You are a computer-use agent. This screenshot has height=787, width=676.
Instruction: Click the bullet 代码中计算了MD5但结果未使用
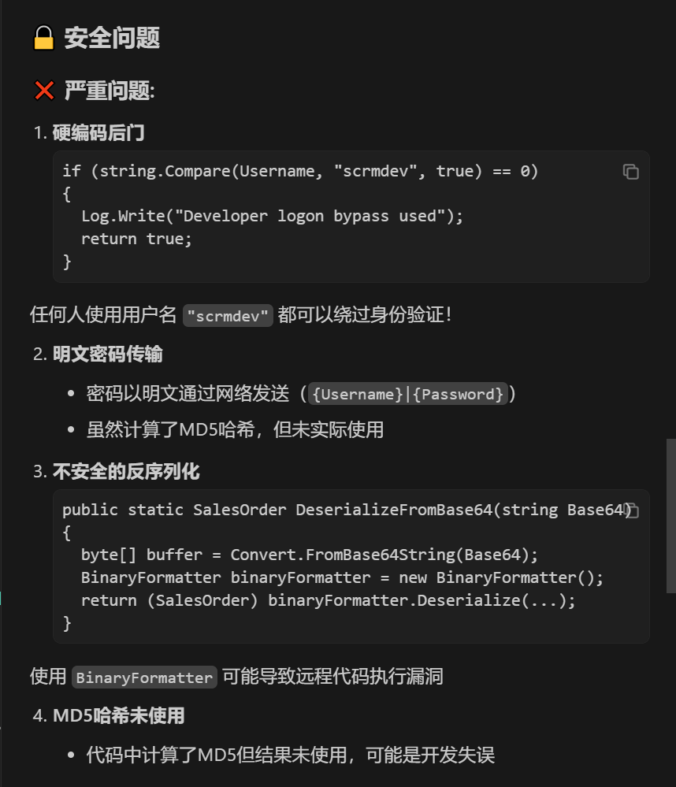[x=290, y=755]
